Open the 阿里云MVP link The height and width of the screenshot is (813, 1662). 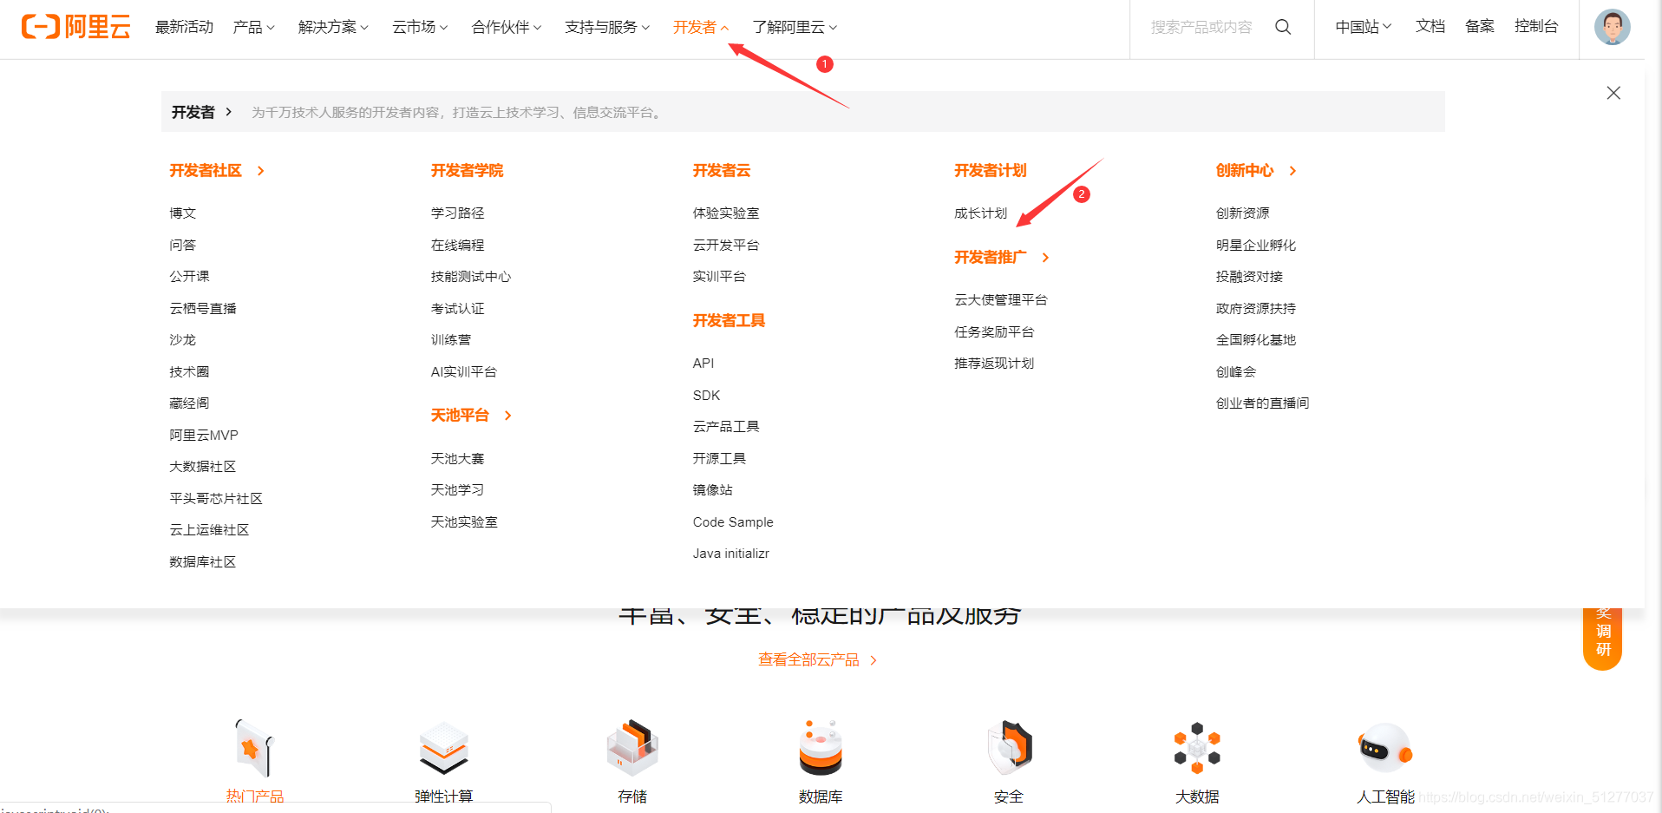(204, 435)
